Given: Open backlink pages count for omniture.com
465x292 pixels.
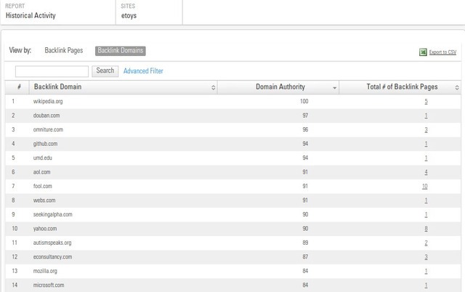Looking at the screenshot, I should coord(426,129).
